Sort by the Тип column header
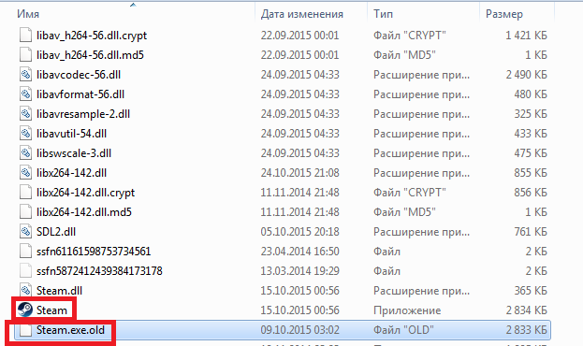This screenshot has width=583, height=346. [383, 14]
